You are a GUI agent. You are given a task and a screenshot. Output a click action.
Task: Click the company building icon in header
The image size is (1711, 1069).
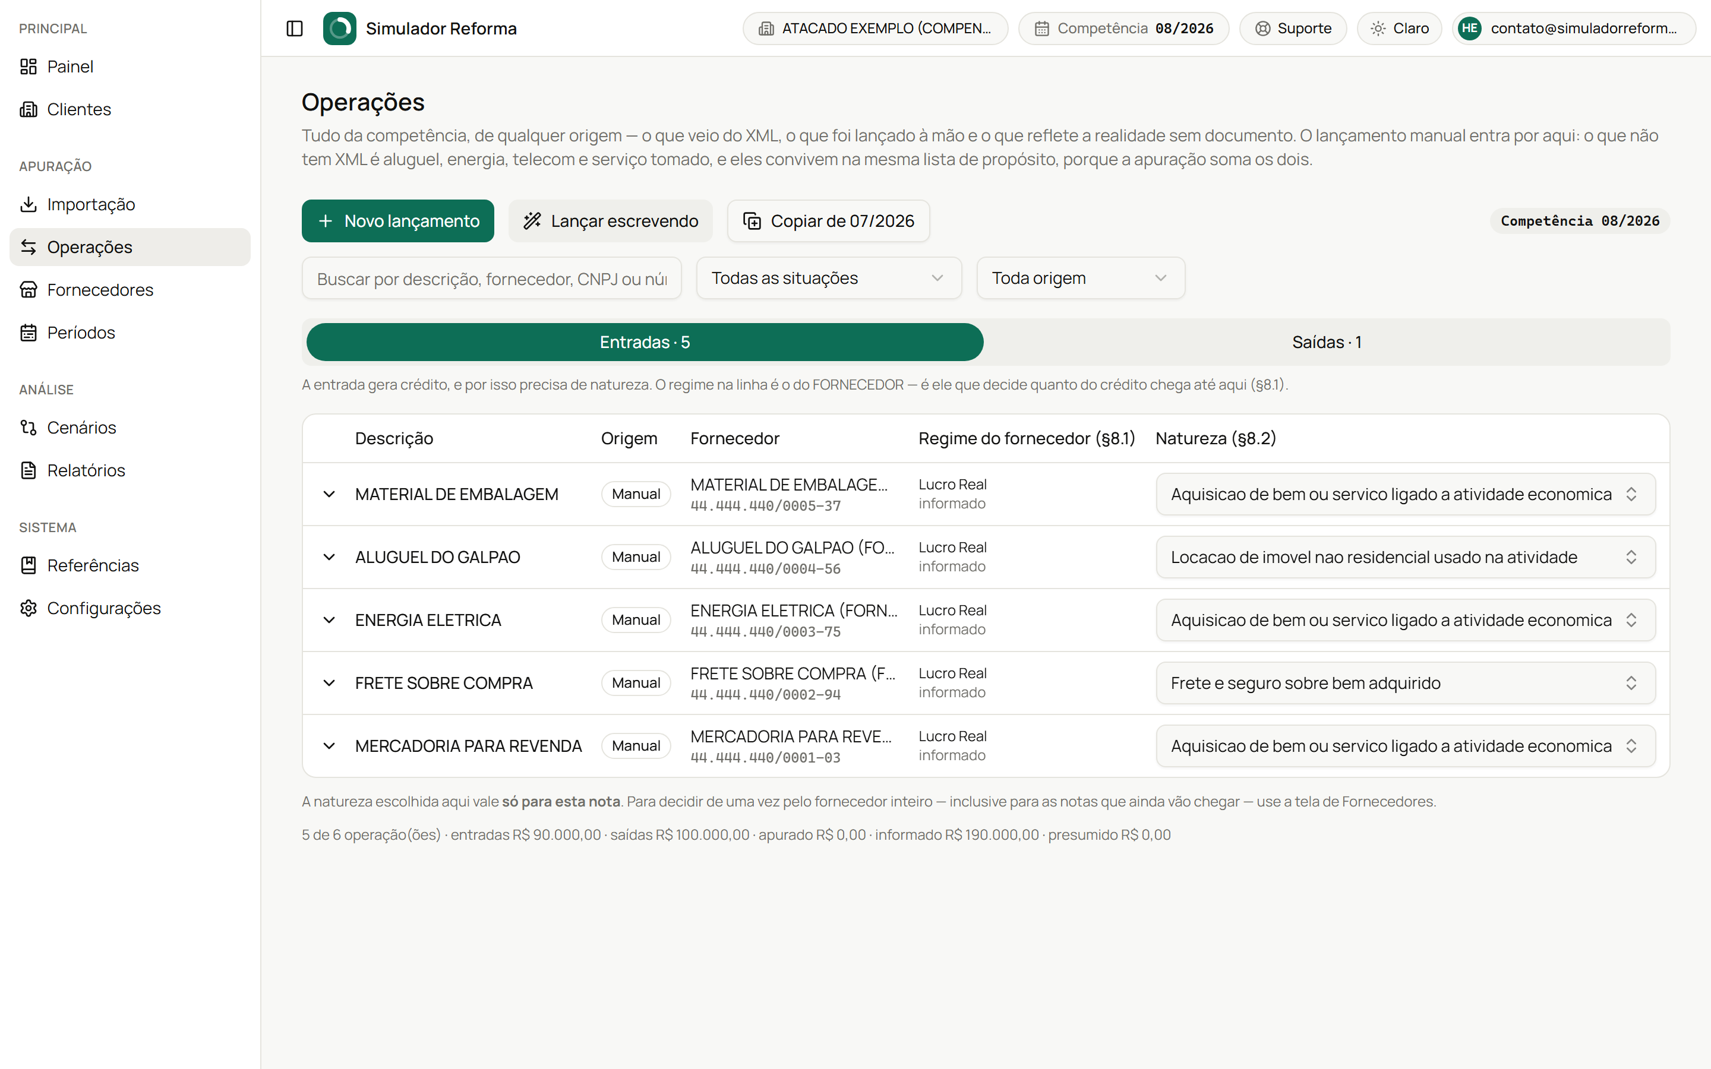click(x=766, y=29)
